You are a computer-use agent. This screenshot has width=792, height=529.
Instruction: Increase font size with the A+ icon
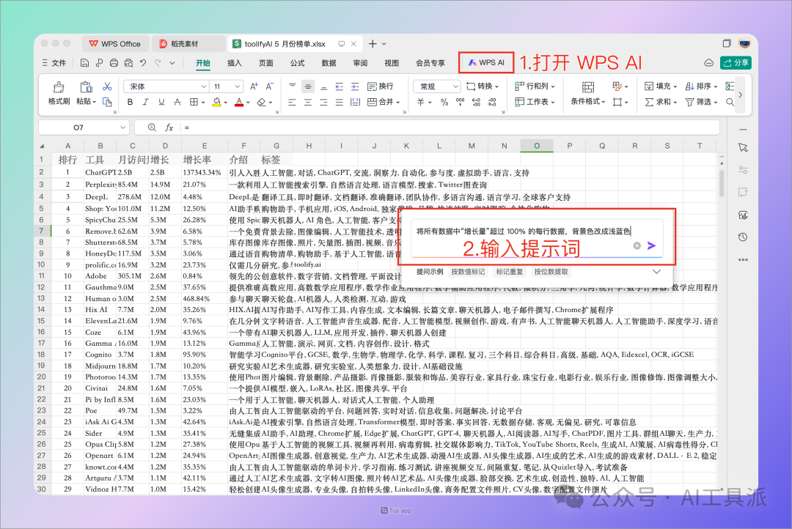coord(254,86)
